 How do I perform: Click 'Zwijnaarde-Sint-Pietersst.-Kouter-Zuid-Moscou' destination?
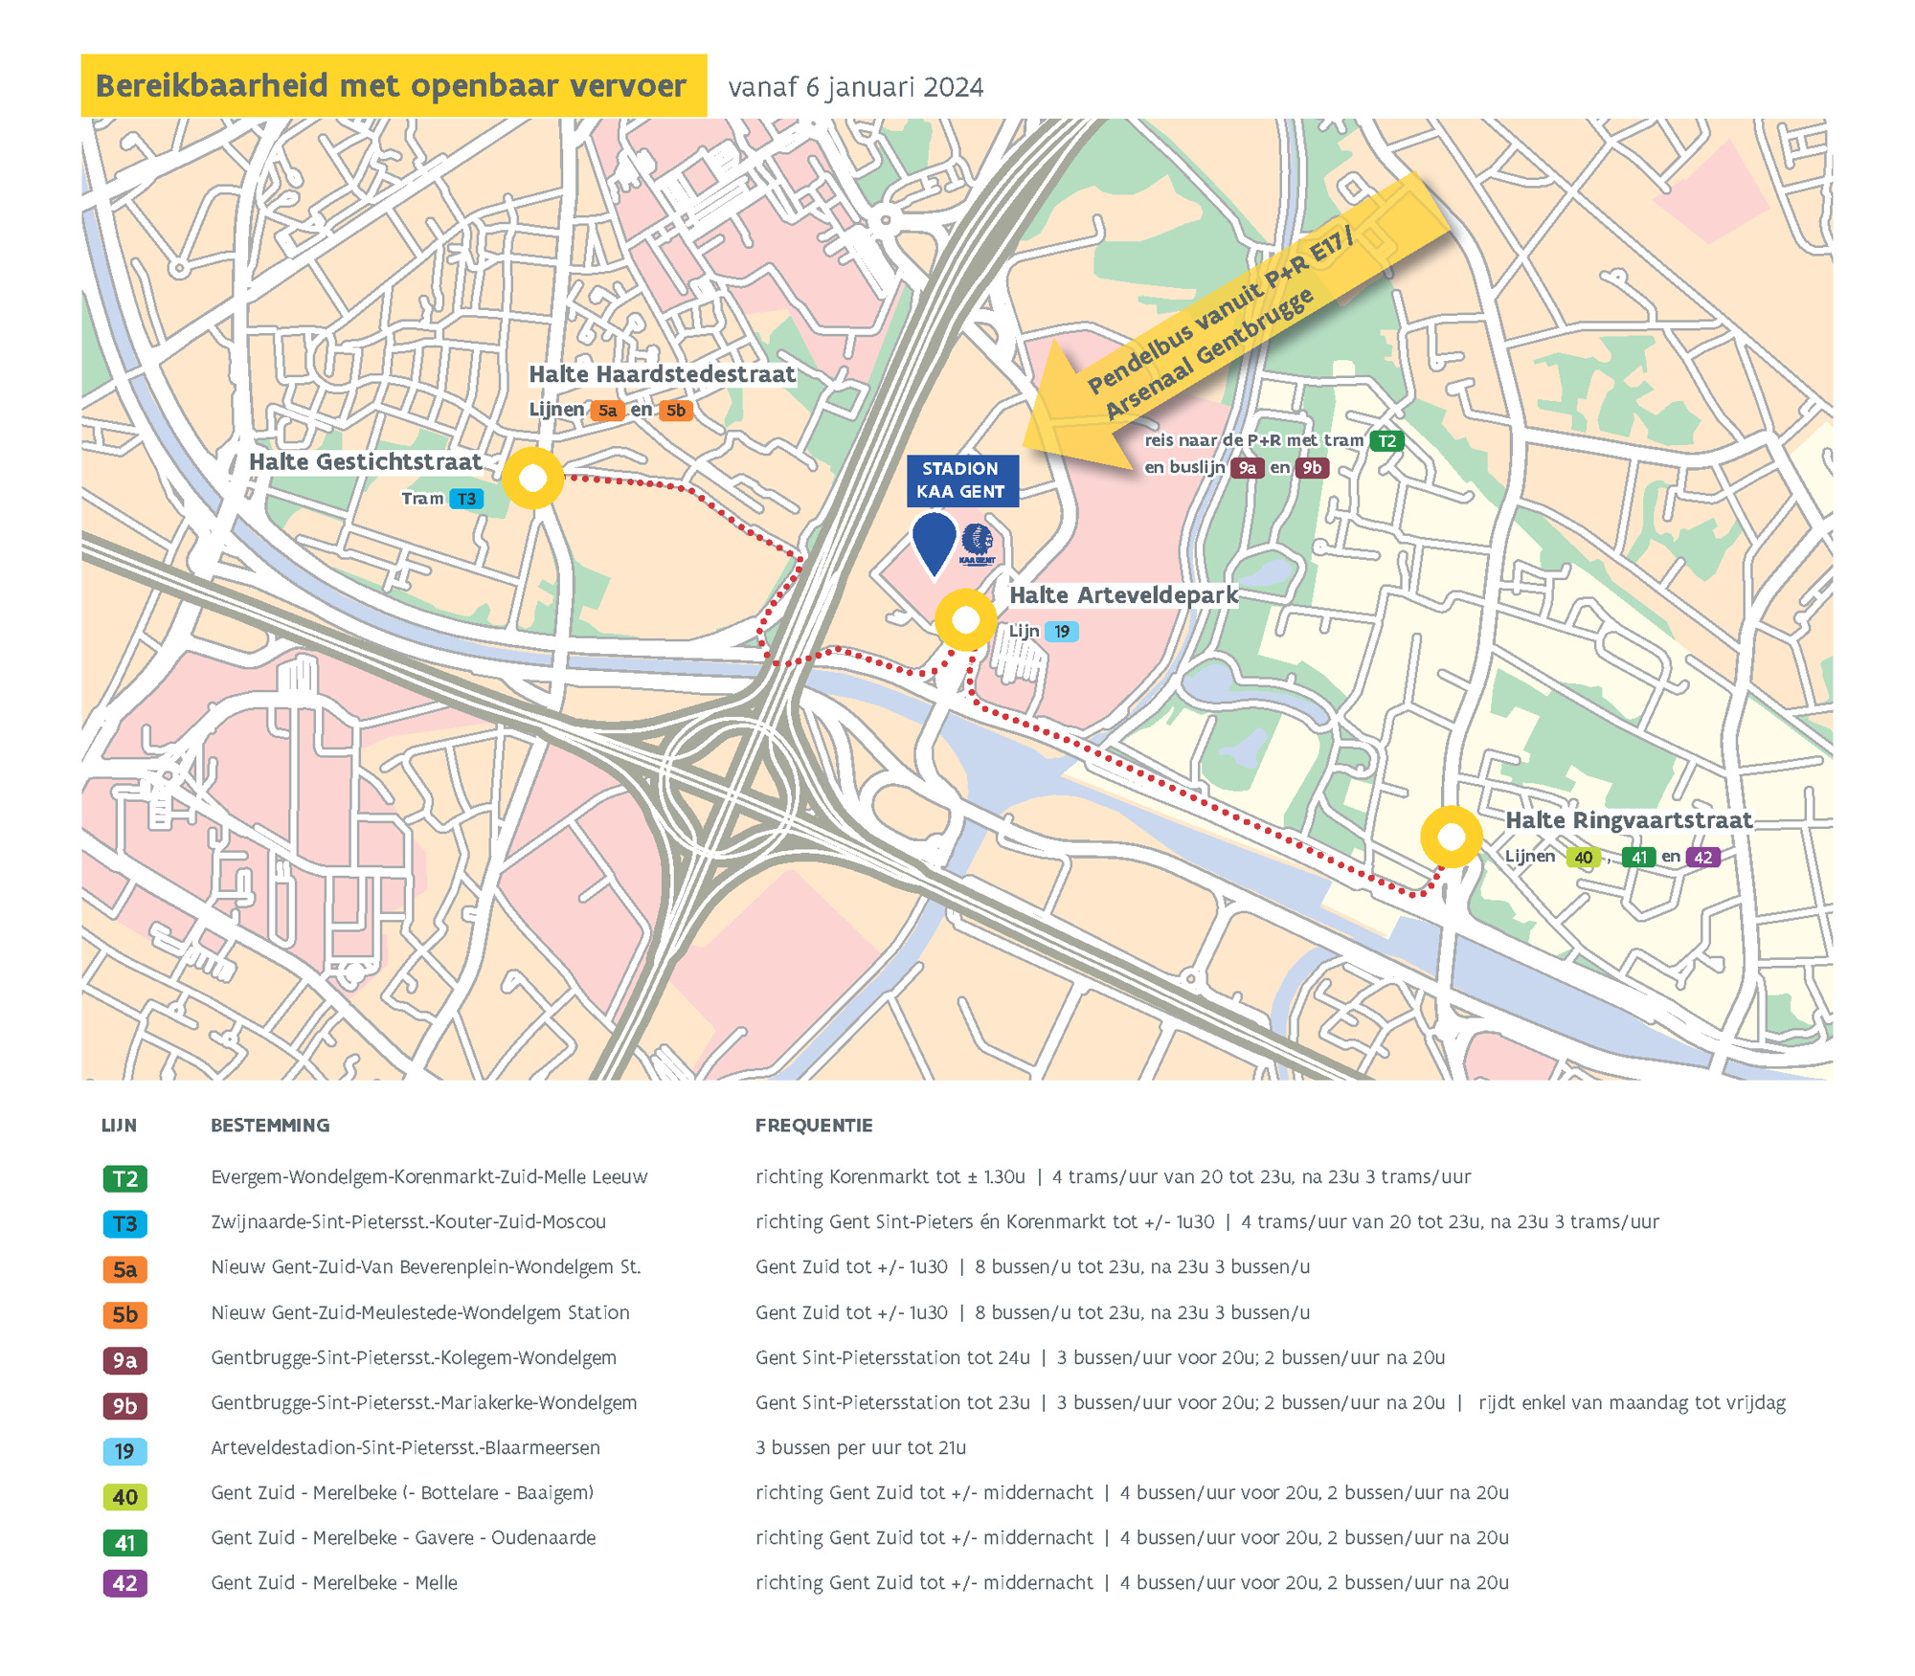click(x=408, y=1222)
